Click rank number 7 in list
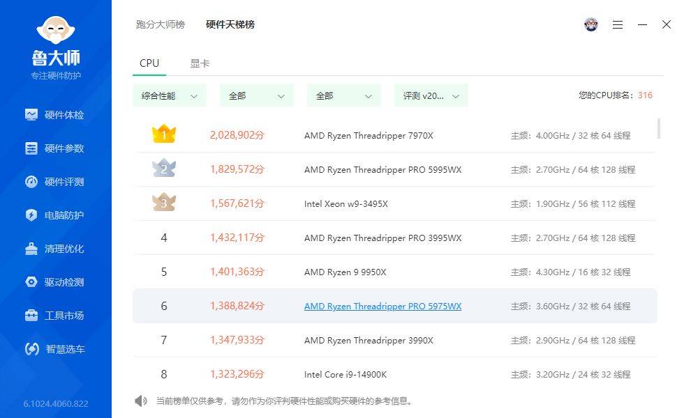The width and height of the screenshot is (684, 418). pyautogui.click(x=164, y=340)
